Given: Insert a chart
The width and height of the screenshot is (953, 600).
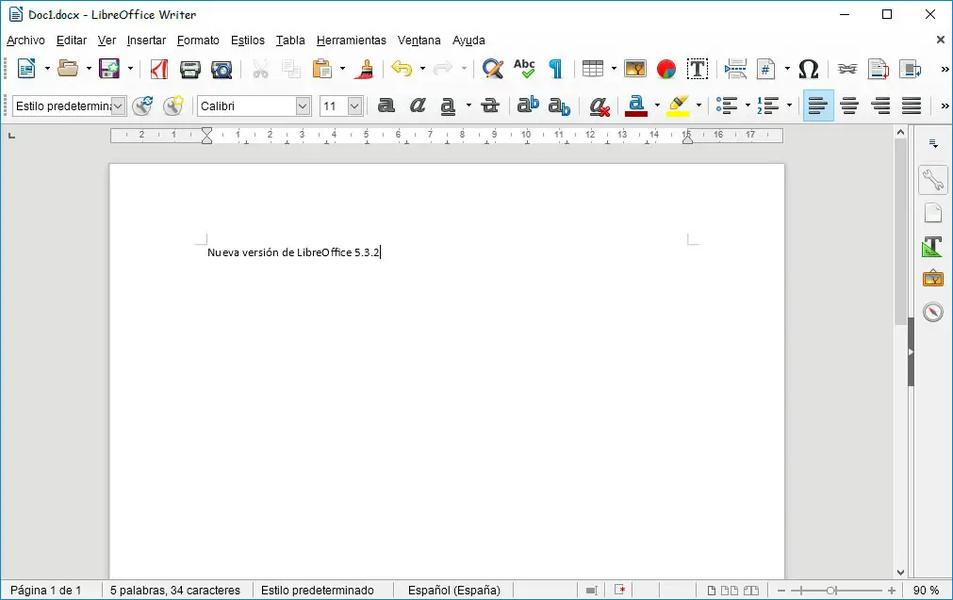Looking at the screenshot, I should (x=666, y=69).
